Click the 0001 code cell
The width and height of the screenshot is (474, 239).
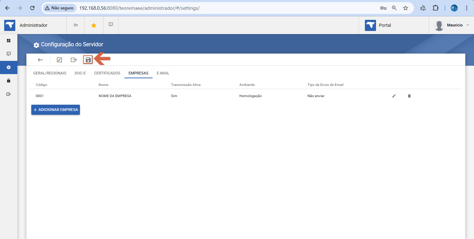tap(40, 96)
